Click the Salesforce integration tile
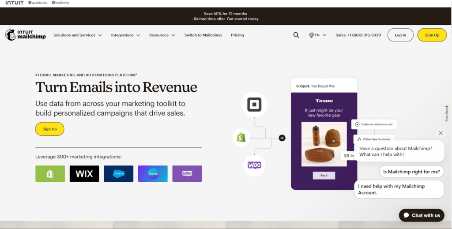Screen dimensions: 452x229 click(118, 174)
